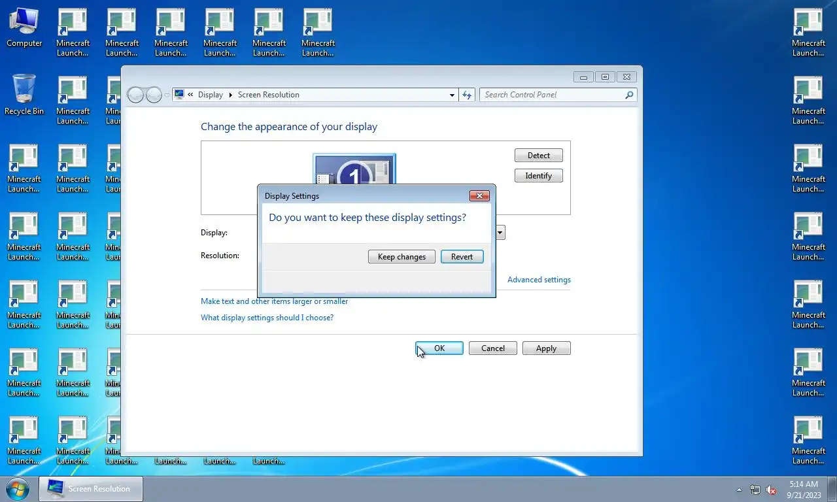The height and width of the screenshot is (502, 837).
Task: Expand the « breadcrumb chevron in address bar
Action: [190, 95]
